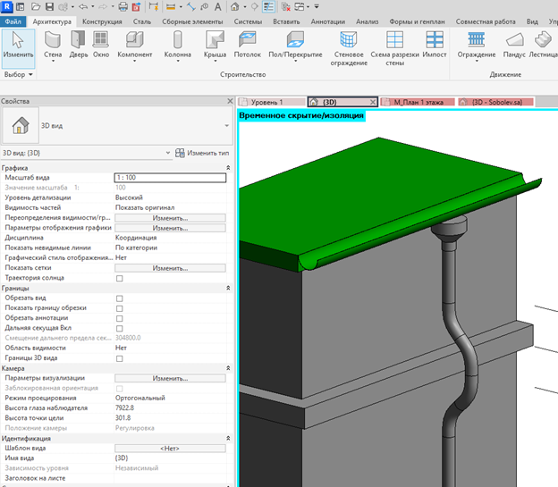Enable the Траектория солнца checkbox
Screen dimensions: 558x487
pos(120,278)
